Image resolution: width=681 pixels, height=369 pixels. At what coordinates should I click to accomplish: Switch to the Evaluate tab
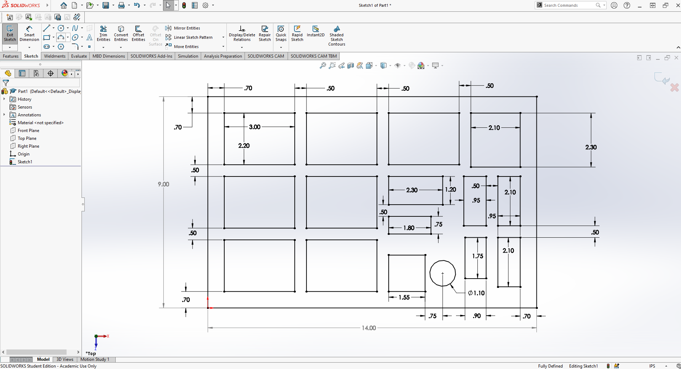79,56
